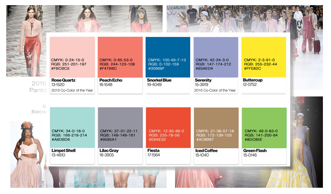Click 'RGB: 141-200-94' text
This screenshot has width=331, height=194.
[261, 135]
